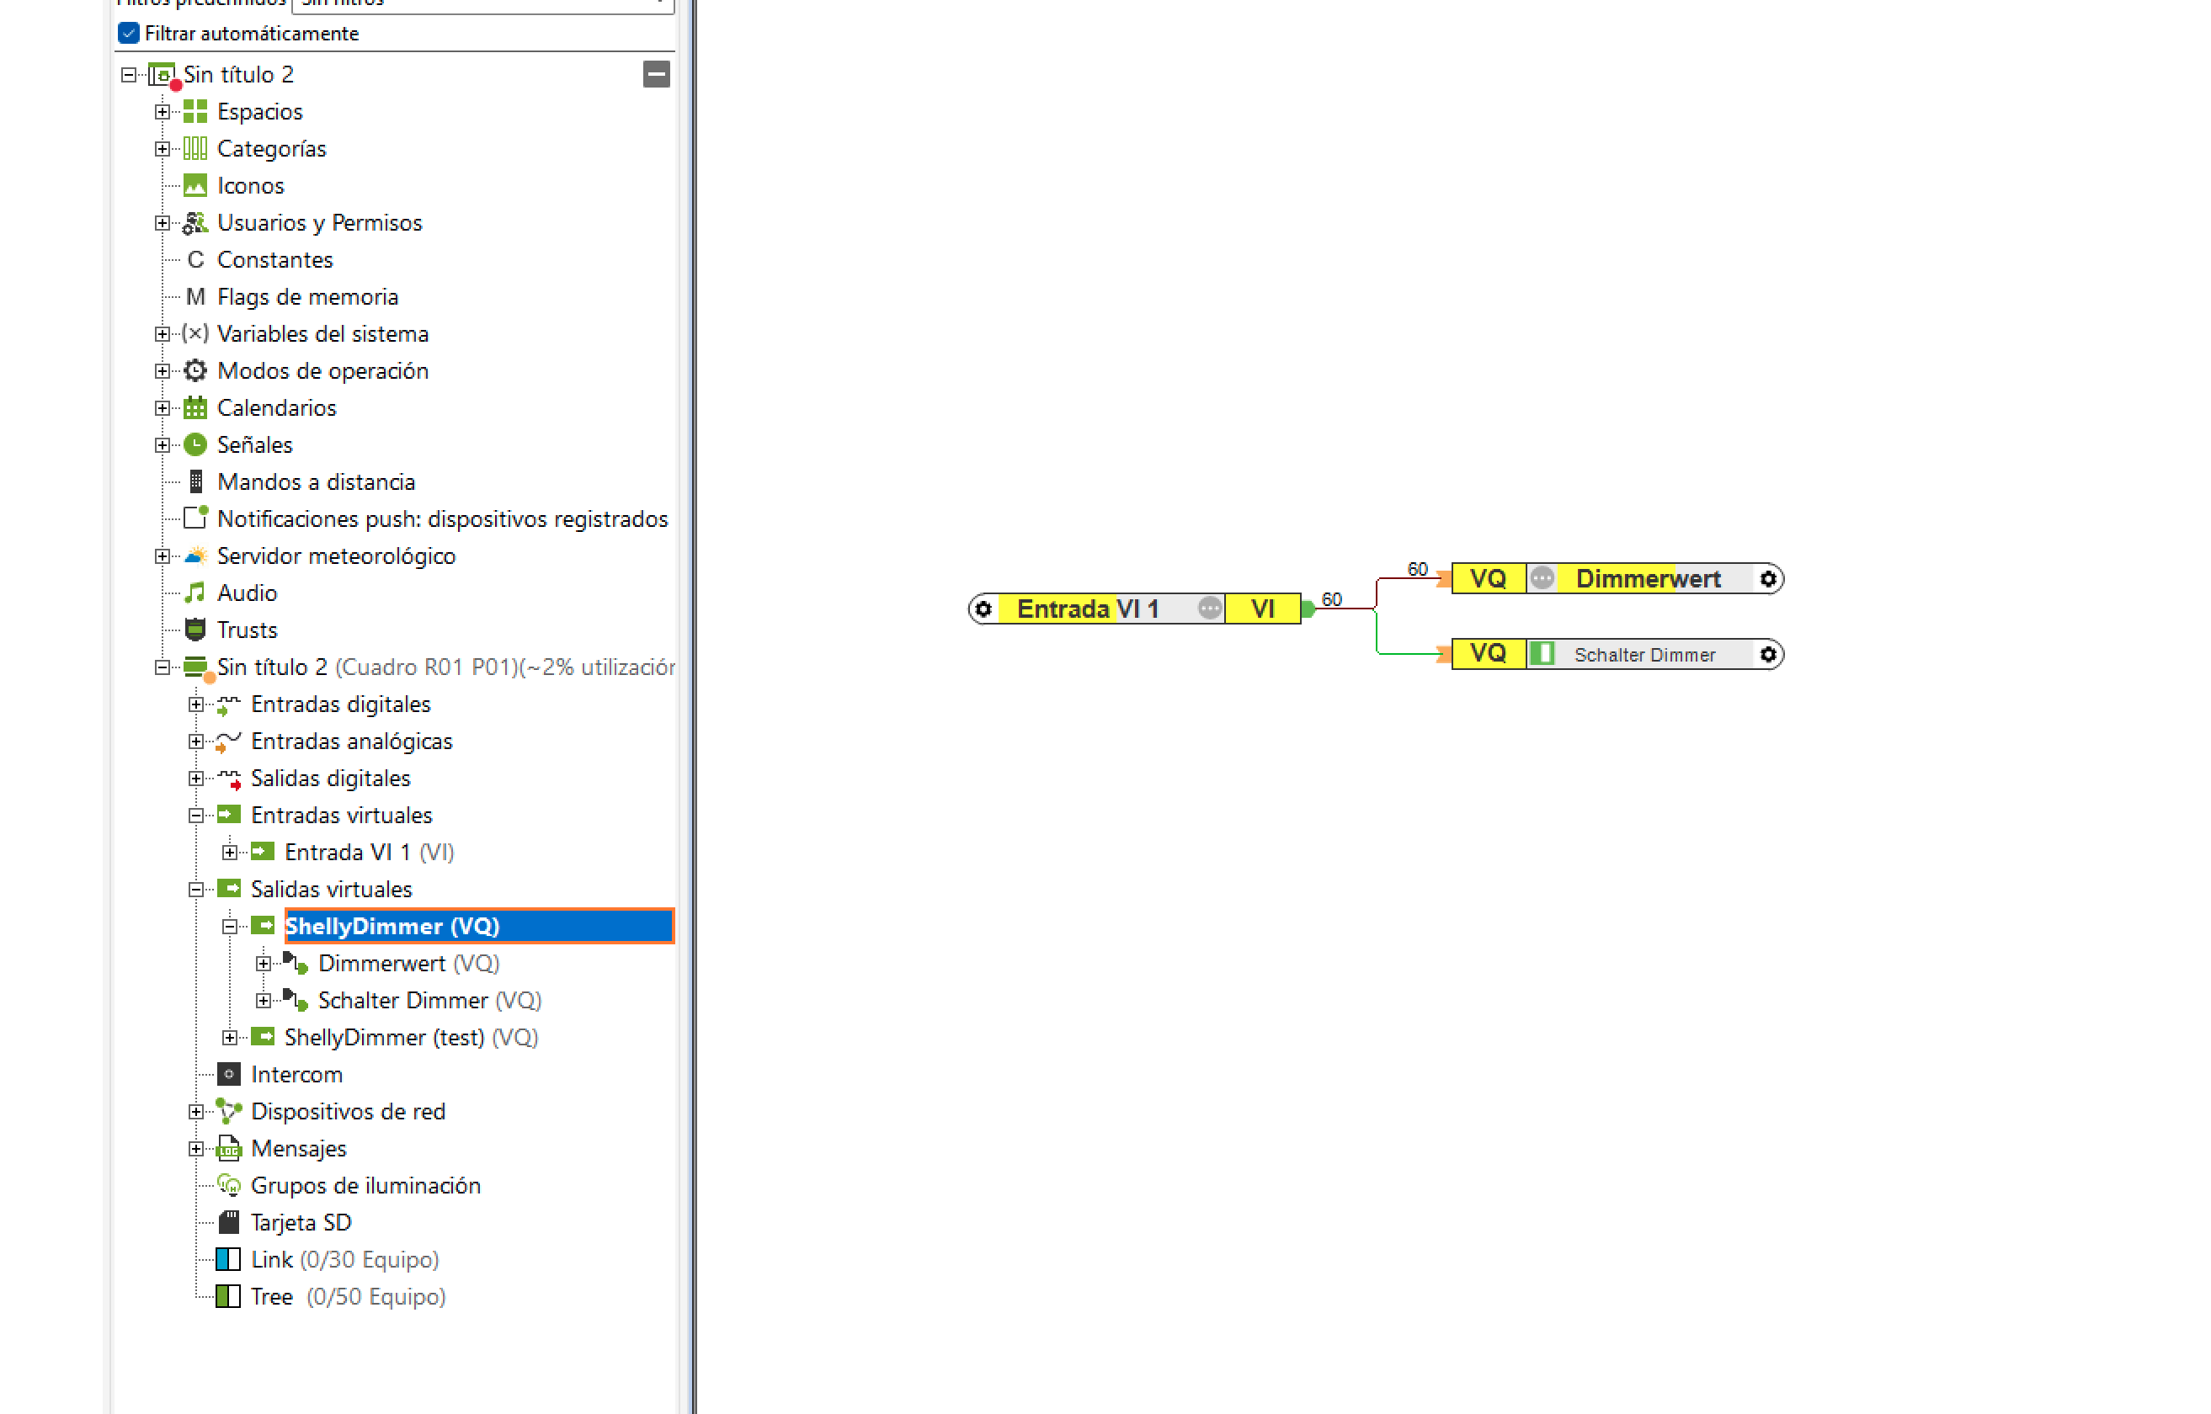Click the Señales clock icon
2211x1414 pixels.
point(195,445)
